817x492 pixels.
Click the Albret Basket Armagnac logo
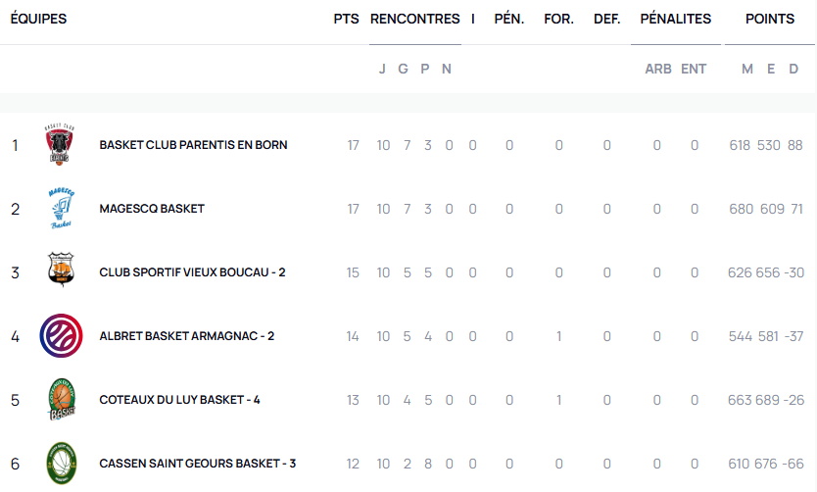pos(61,336)
